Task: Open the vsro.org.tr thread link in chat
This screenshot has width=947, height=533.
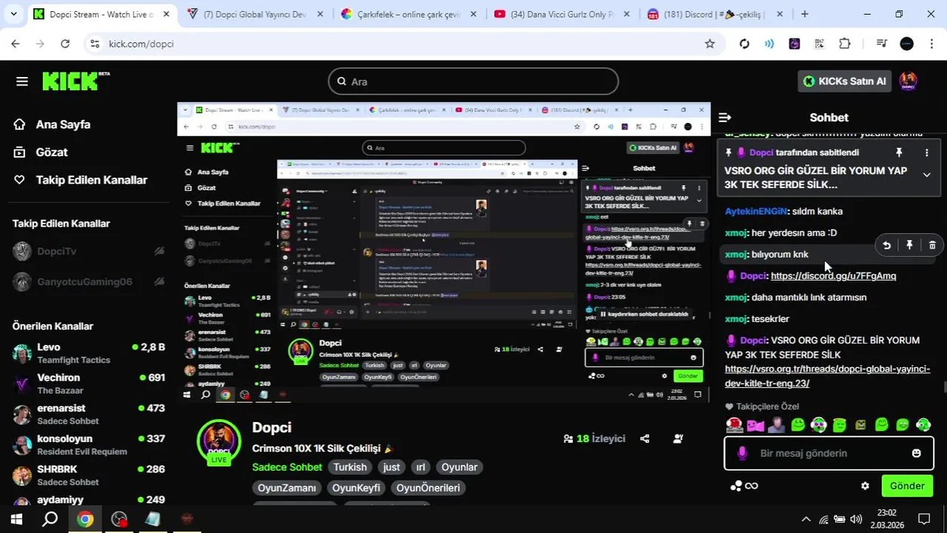Action: coord(827,376)
